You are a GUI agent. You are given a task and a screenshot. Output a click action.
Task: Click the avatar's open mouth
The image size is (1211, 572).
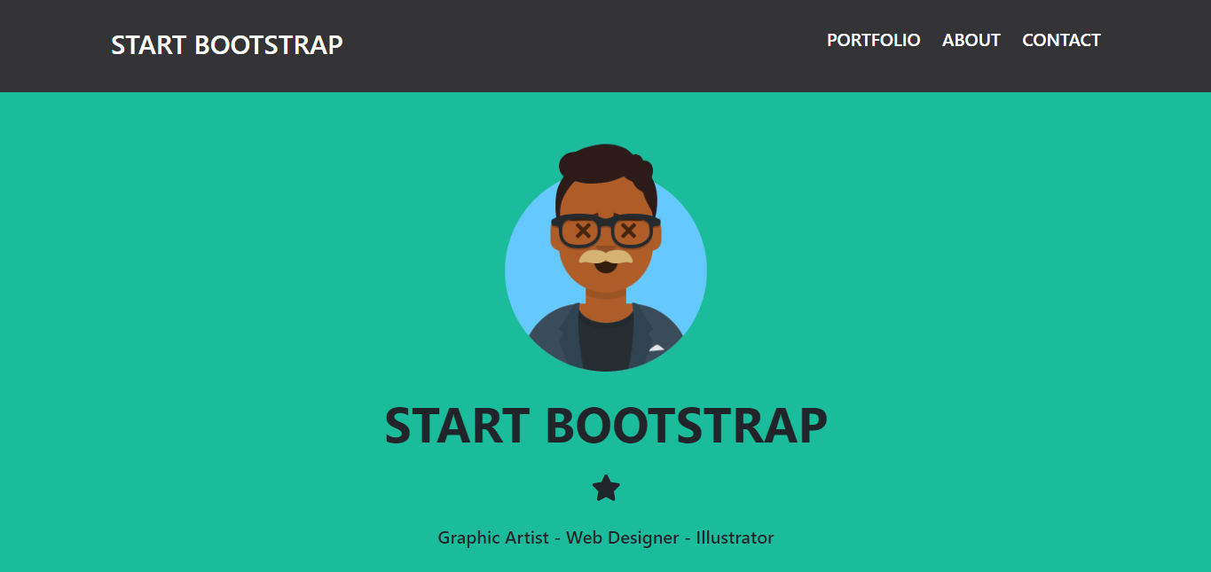point(606,266)
